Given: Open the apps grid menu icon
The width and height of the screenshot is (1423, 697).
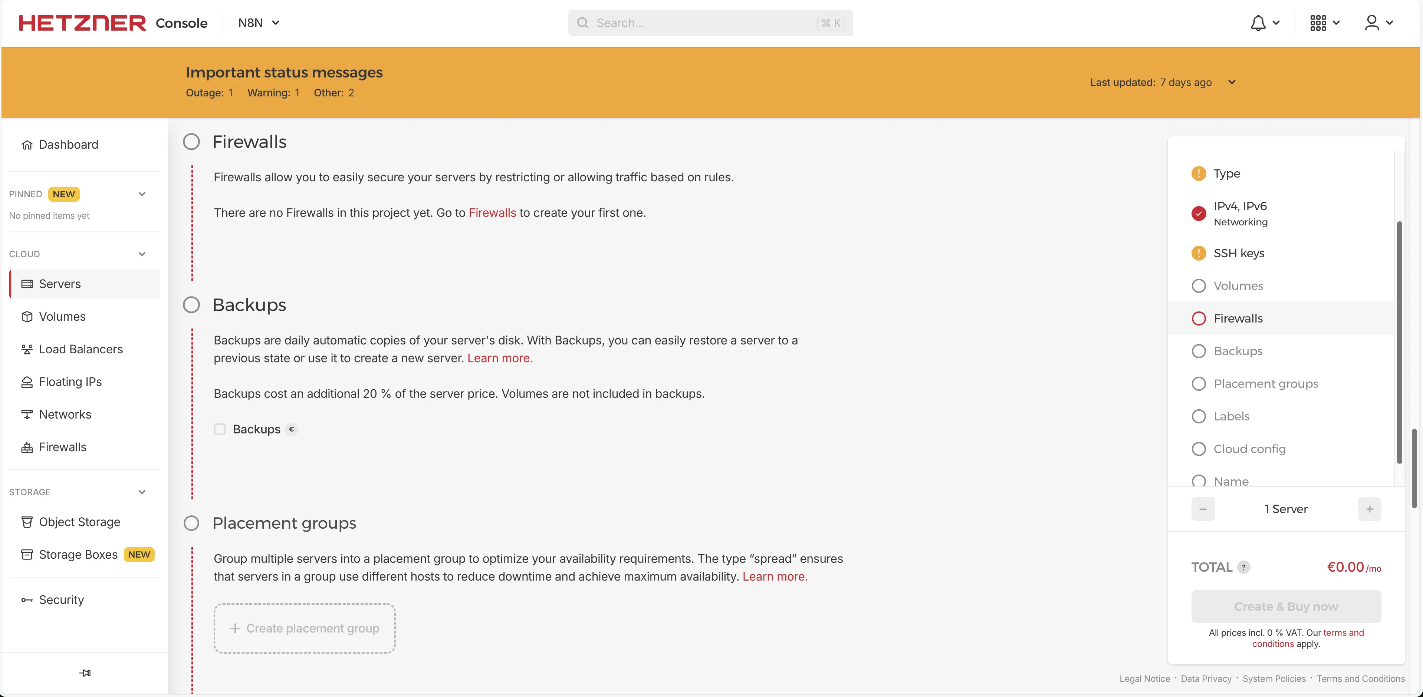Looking at the screenshot, I should [x=1318, y=23].
